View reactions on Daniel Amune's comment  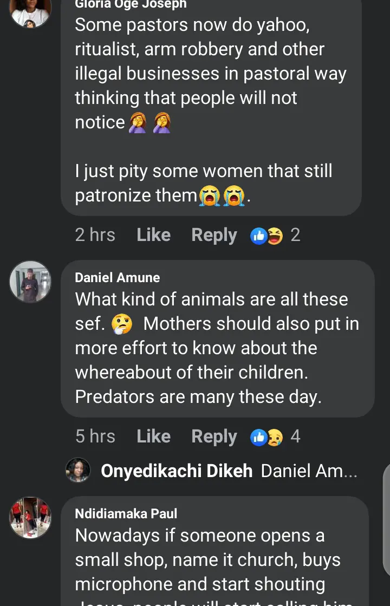point(267,437)
